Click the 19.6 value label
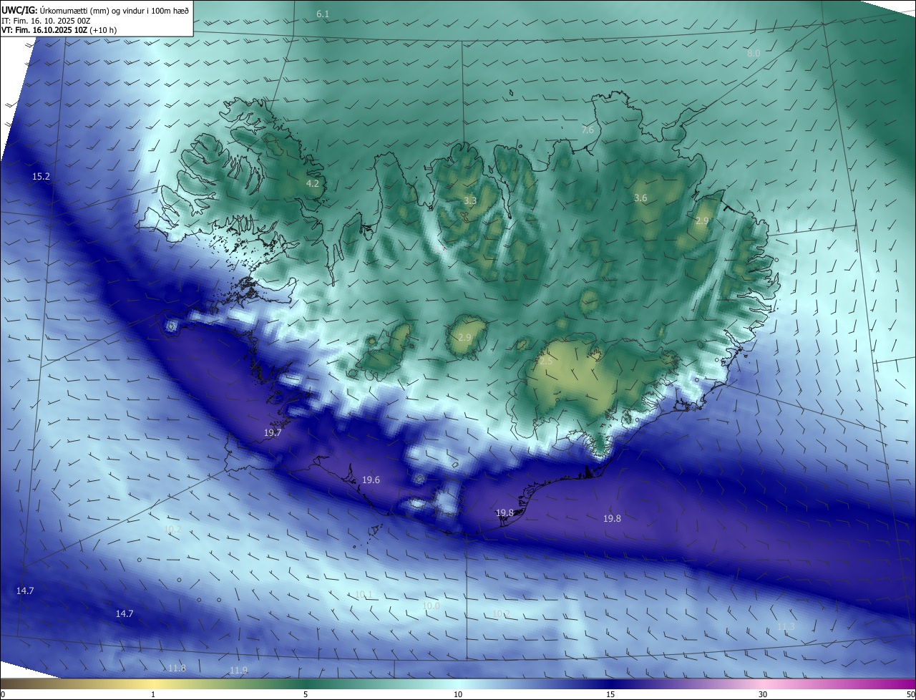 click(x=371, y=480)
